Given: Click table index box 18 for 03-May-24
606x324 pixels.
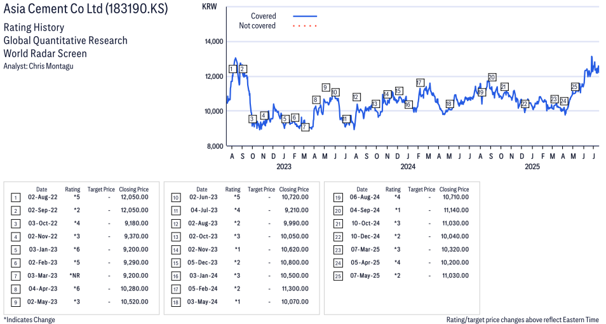Looking at the screenshot, I should point(176,302).
